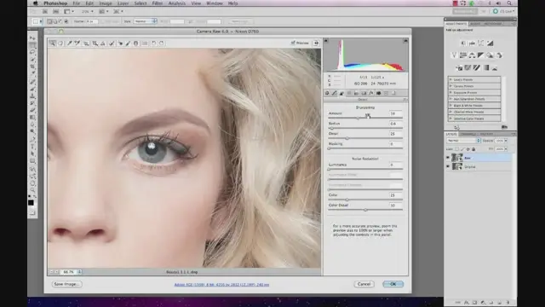Viewport: 545px width, 307px height.
Task: Open Camera Raw preferences list icon
Action: [x=145, y=43]
